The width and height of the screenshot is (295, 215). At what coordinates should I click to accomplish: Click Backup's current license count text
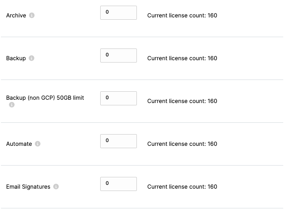(182, 58)
